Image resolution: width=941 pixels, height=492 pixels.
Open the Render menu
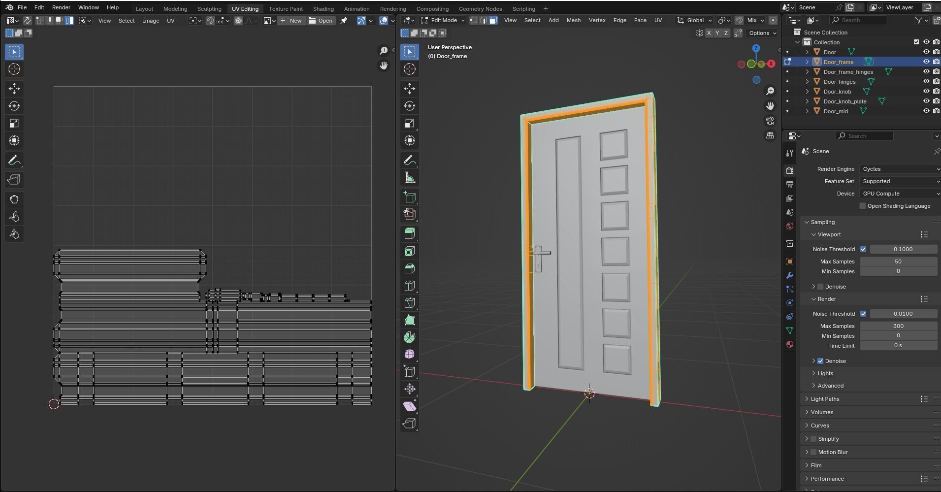61,7
